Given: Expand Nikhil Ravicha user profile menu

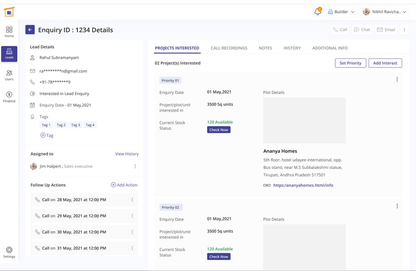Looking at the screenshot, I should click(384, 12).
